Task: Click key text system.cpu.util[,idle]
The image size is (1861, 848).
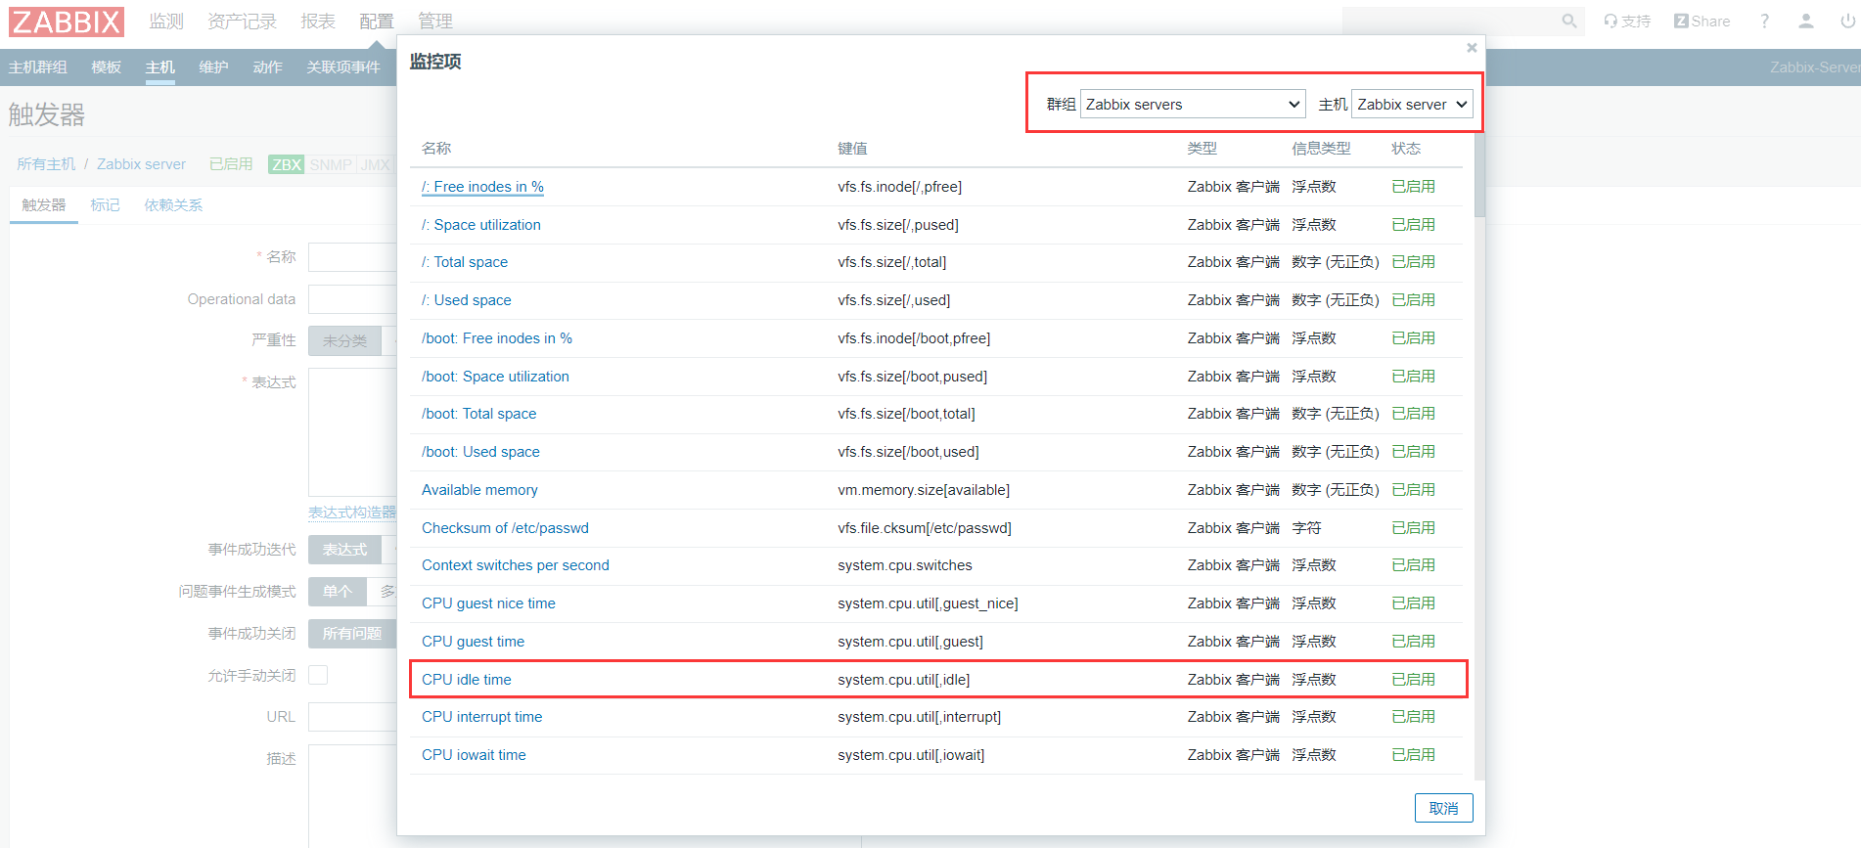Action: (904, 679)
